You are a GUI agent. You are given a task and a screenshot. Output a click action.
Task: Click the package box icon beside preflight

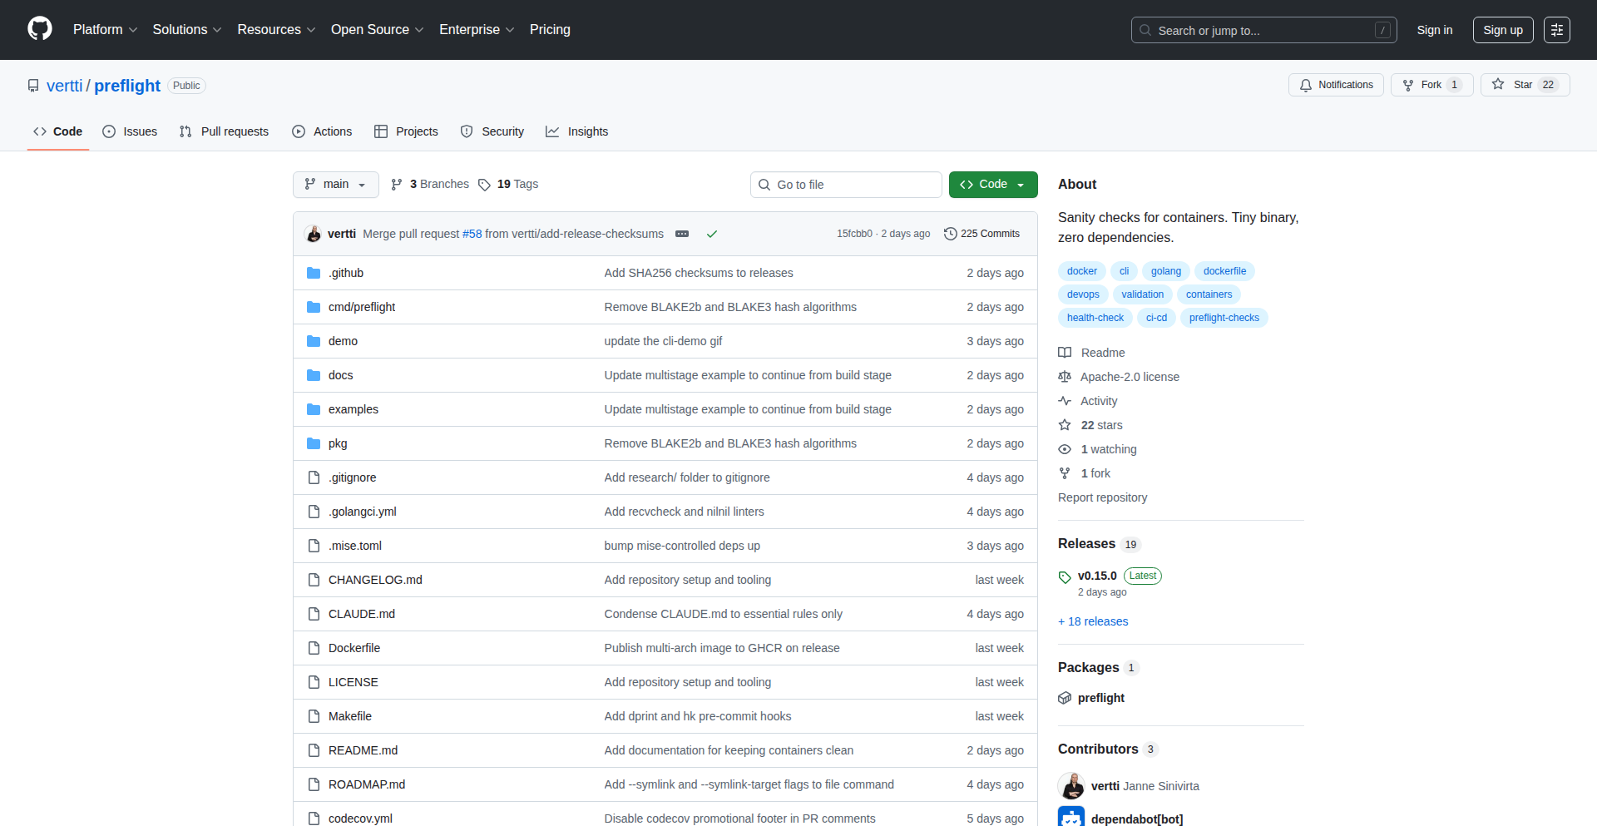1065,698
